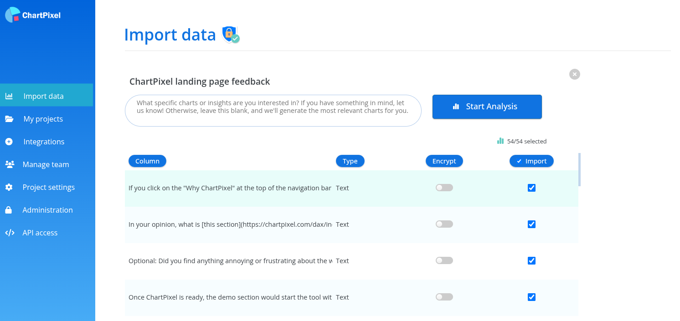Uncheck import for "In your opinion" column

(x=531, y=224)
